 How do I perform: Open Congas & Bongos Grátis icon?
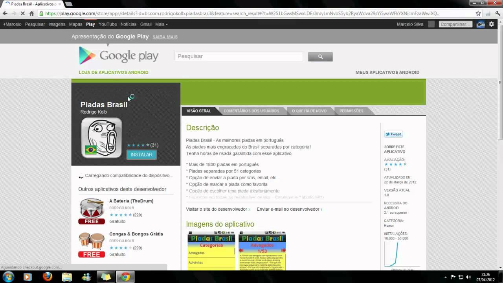click(x=92, y=244)
